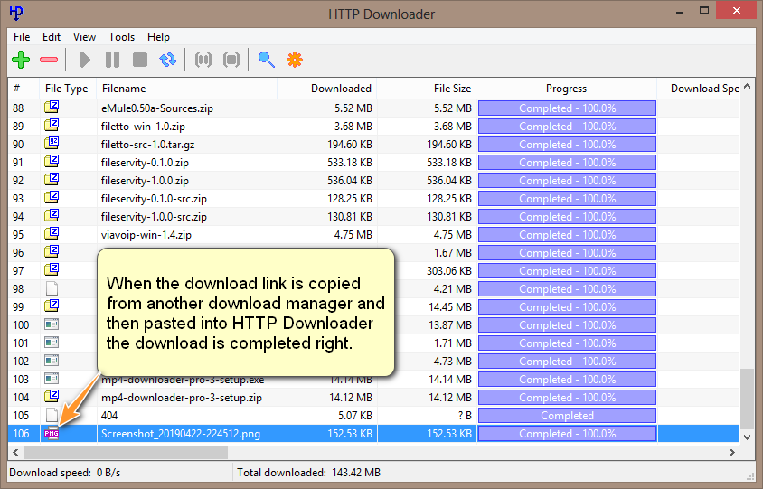Sort by the Filename column header
This screenshot has width=763, height=489.
pyautogui.click(x=187, y=89)
